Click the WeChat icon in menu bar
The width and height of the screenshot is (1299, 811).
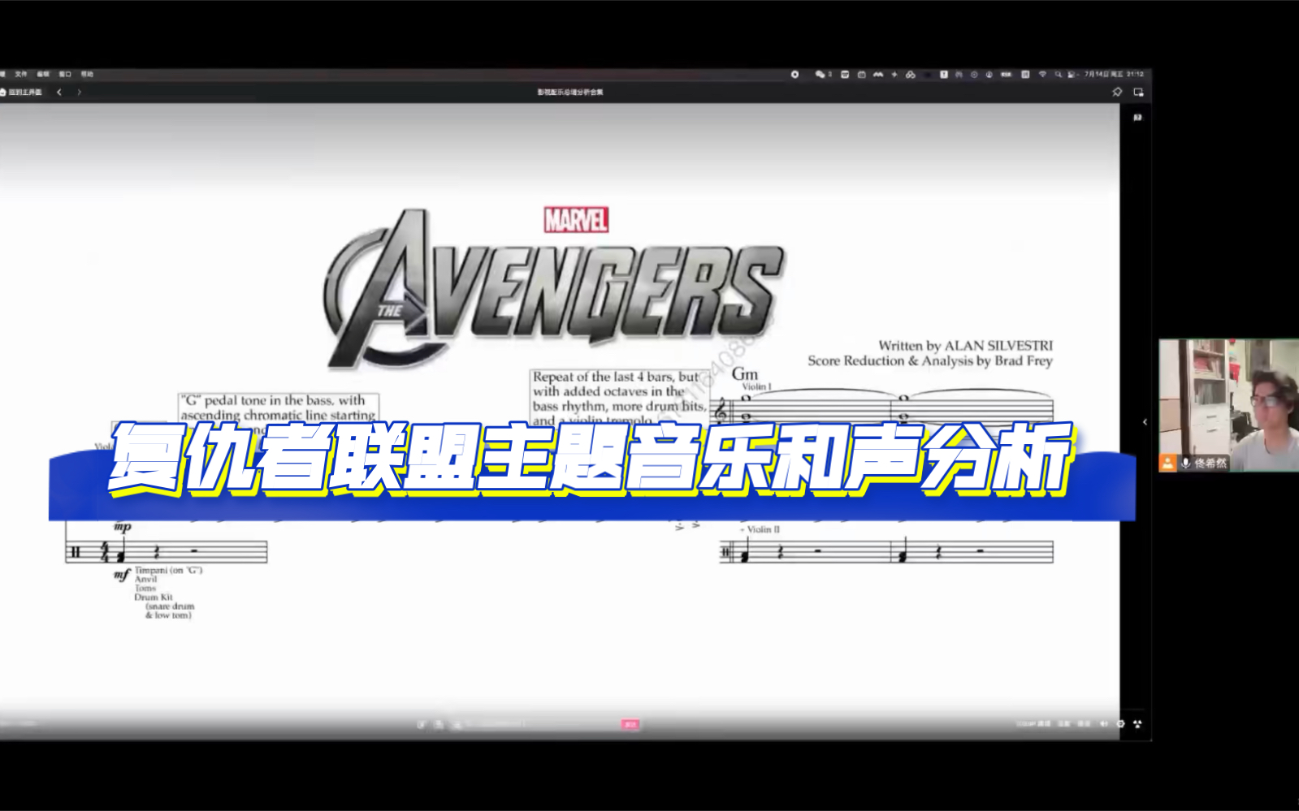821,74
